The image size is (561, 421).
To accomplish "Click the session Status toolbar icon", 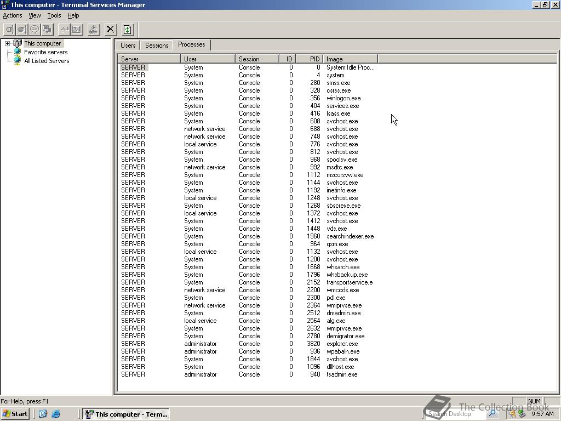I will pos(77,30).
